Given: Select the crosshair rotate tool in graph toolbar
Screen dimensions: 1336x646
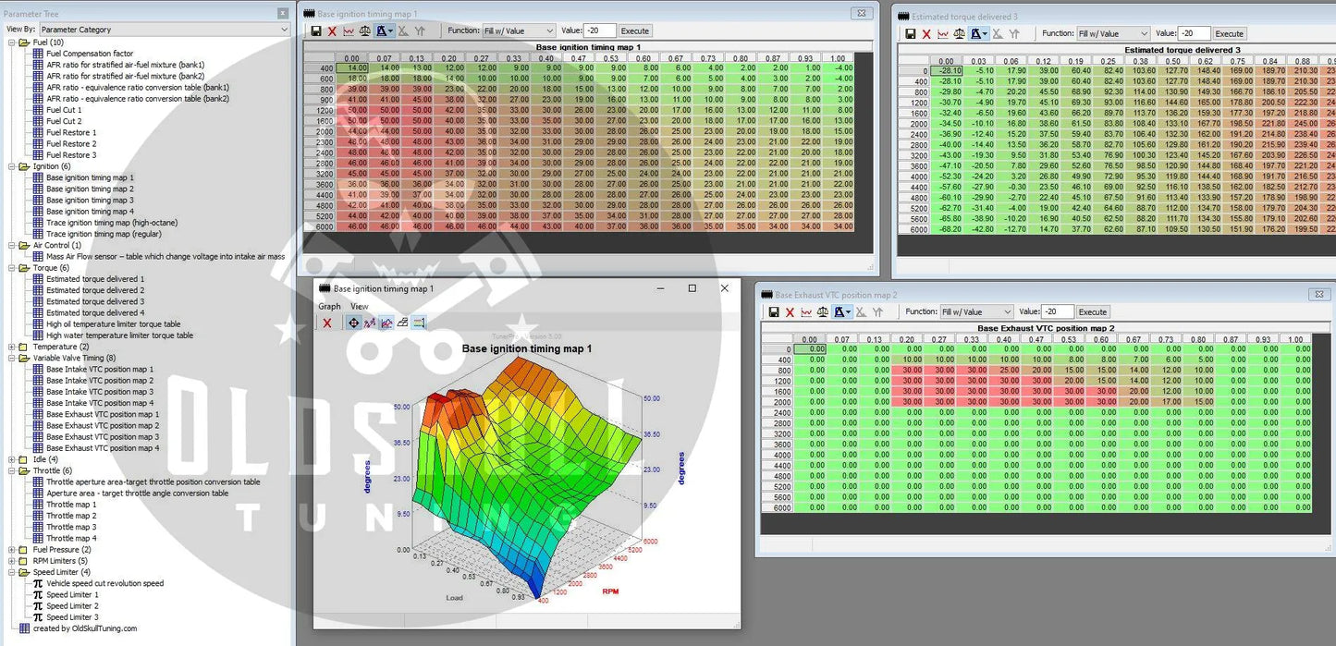Looking at the screenshot, I should point(353,323).
